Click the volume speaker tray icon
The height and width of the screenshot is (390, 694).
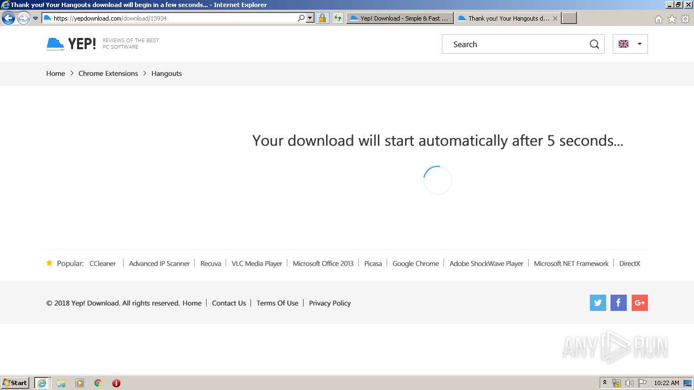click(x=629, y=383)
